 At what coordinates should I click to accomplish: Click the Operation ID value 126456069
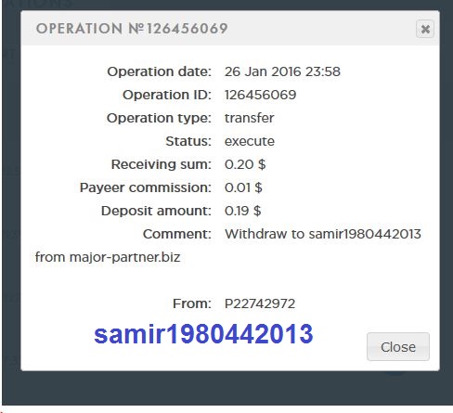click(x=260, y=95)
